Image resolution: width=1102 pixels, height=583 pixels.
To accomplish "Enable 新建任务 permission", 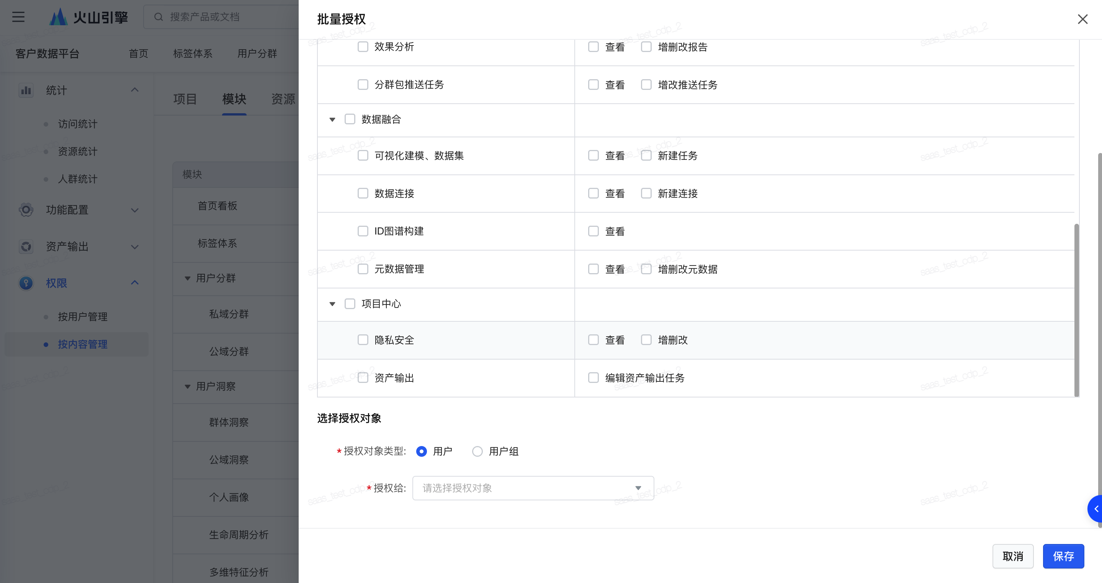I will point(646,156).
